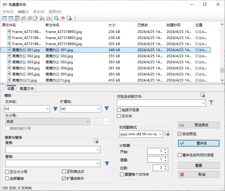Open the 扩展名 [e] combo box dropdown

click(x=98, y=109)
